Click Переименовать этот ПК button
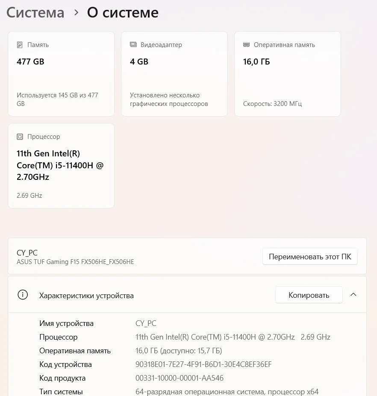This screenshot has width=377, height=396. click(x=309, y=257)
